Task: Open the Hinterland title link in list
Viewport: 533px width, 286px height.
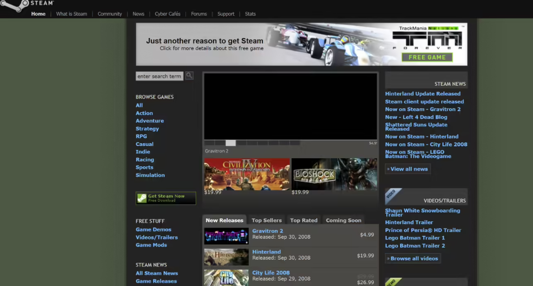Action: click(267, 252)
